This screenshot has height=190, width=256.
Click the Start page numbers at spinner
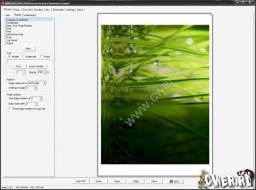(41, 99)
